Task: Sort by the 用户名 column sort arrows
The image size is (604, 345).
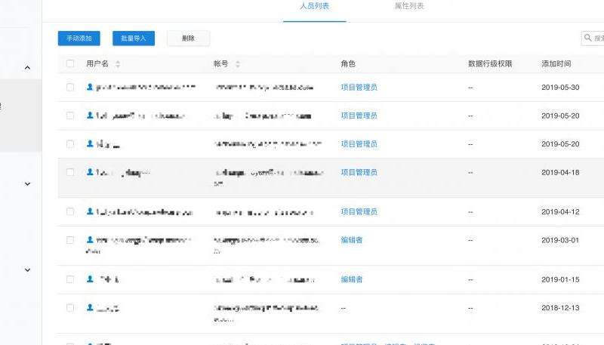Action: (x=118, y=64)
